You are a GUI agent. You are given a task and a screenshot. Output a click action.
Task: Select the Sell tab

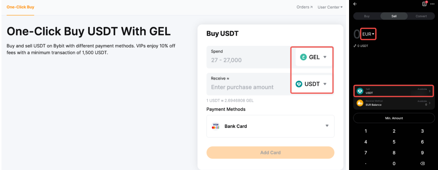pos(394,16)
